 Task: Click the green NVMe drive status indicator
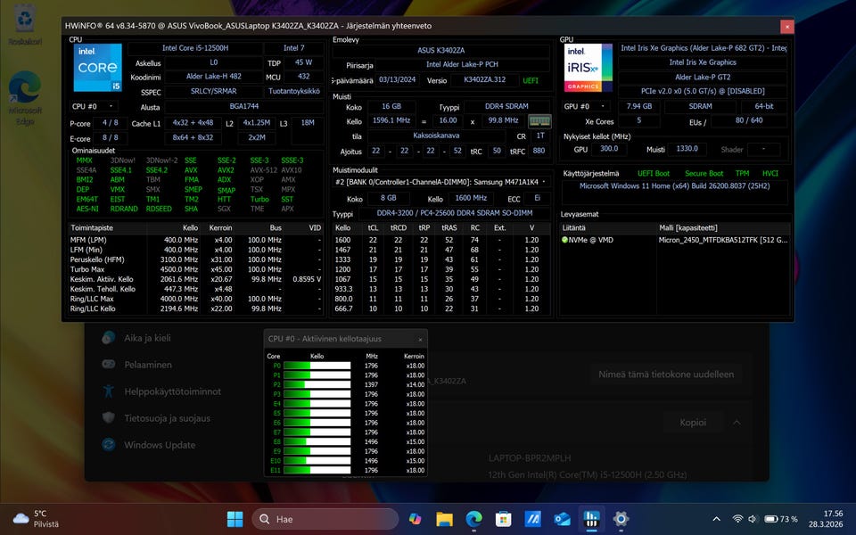coord(565,240)
